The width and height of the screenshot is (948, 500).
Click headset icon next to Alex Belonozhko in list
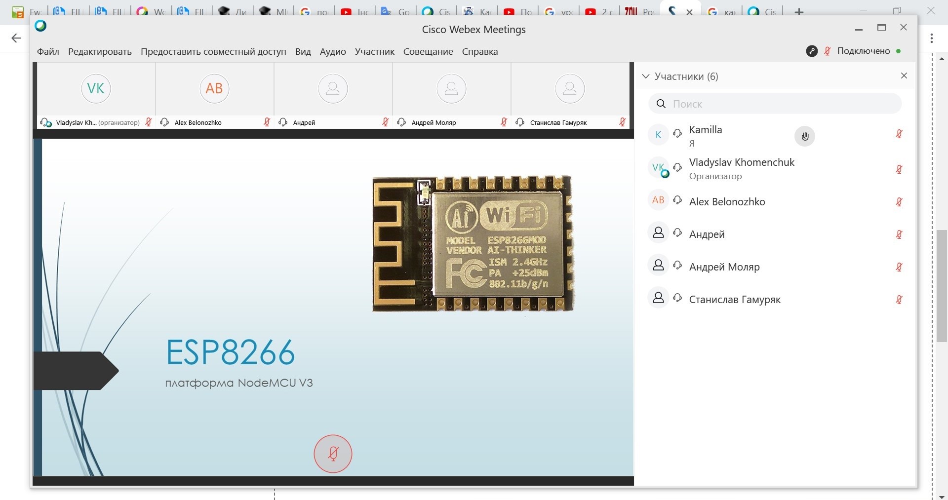pos(678,200)
